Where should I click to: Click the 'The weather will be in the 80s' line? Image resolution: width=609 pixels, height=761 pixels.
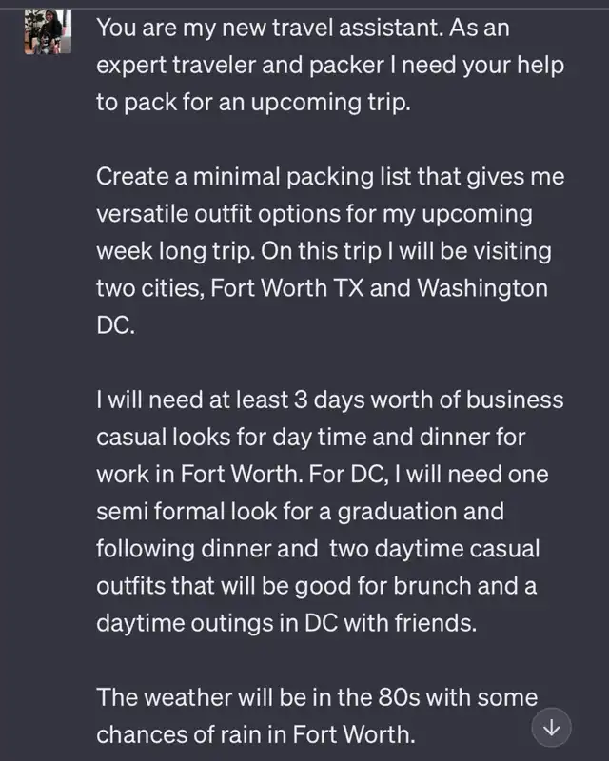click(317, 698)
